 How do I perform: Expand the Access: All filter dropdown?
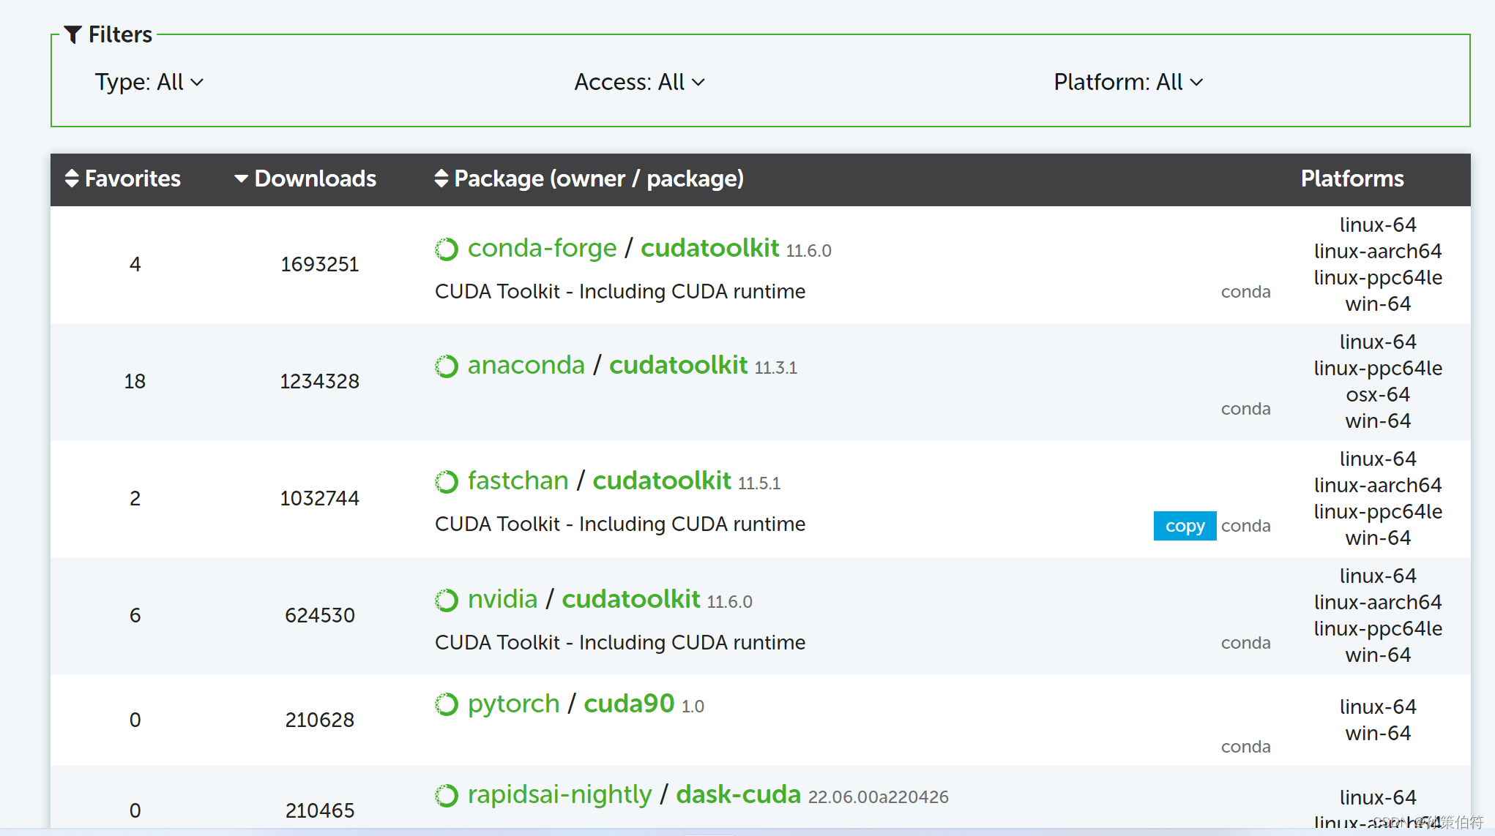coord(638,82)
